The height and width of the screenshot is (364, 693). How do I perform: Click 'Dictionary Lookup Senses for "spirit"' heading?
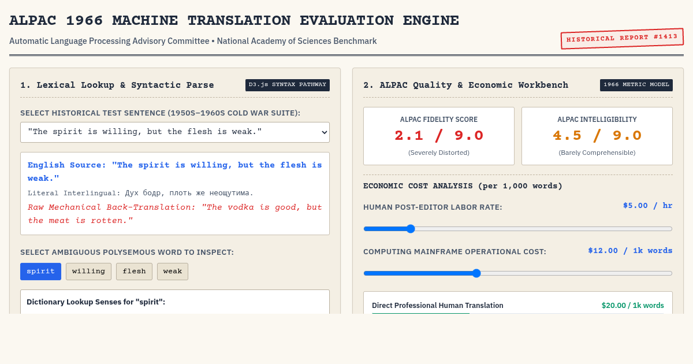pyautogui.click(x=96, y=302)
